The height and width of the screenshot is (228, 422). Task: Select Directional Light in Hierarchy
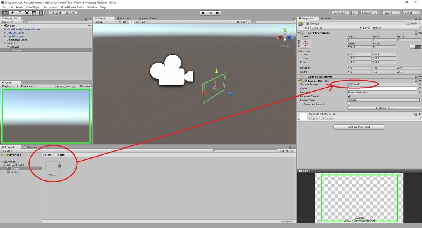pos(16,40)
